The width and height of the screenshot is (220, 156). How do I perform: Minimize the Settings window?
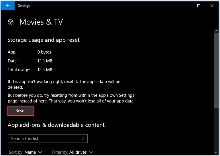point(186,6)
